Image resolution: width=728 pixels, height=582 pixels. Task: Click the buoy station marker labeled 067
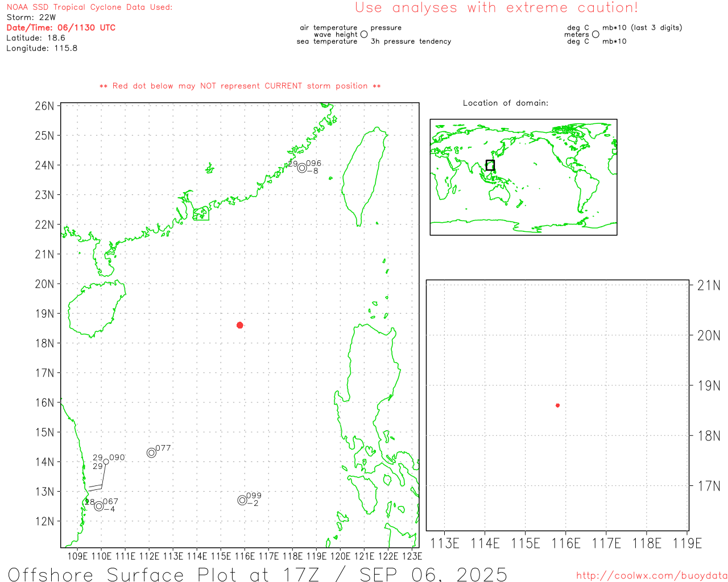99,506
